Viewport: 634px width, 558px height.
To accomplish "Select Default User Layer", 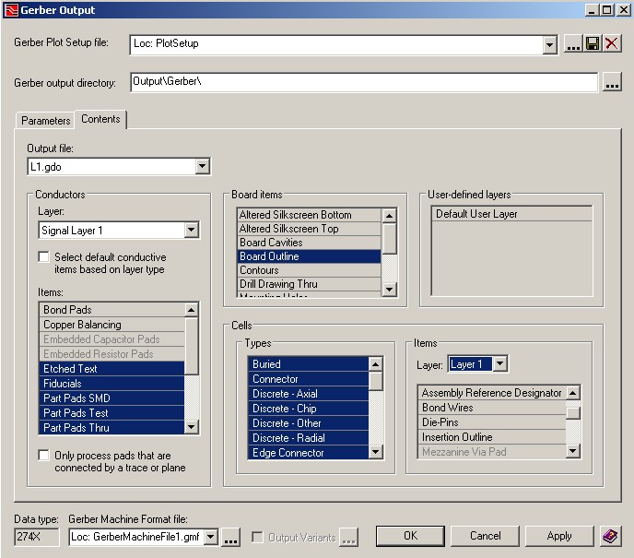I will [511, 214].
